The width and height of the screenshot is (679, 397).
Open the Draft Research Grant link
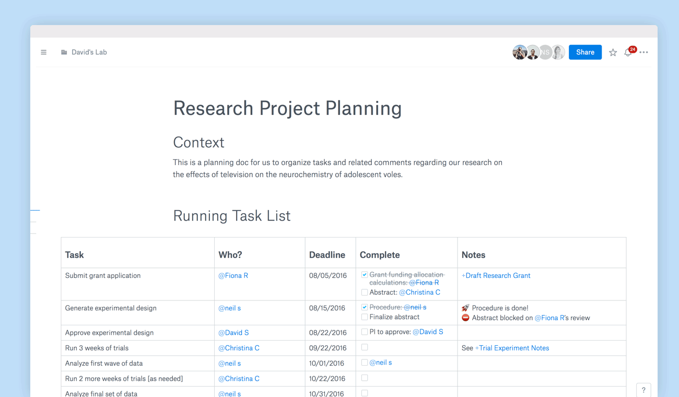click(x=496, y=275)
